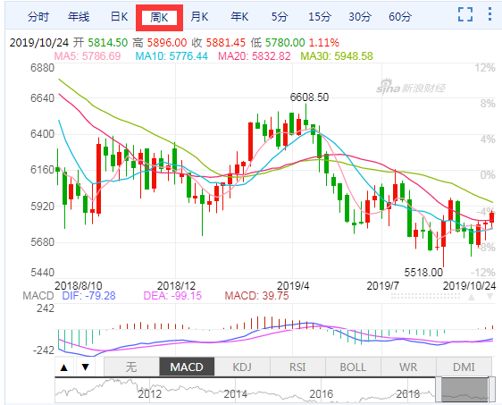Click the black down arrow indicator button
This screenshot has height=405, width=502.
[85, 367]
